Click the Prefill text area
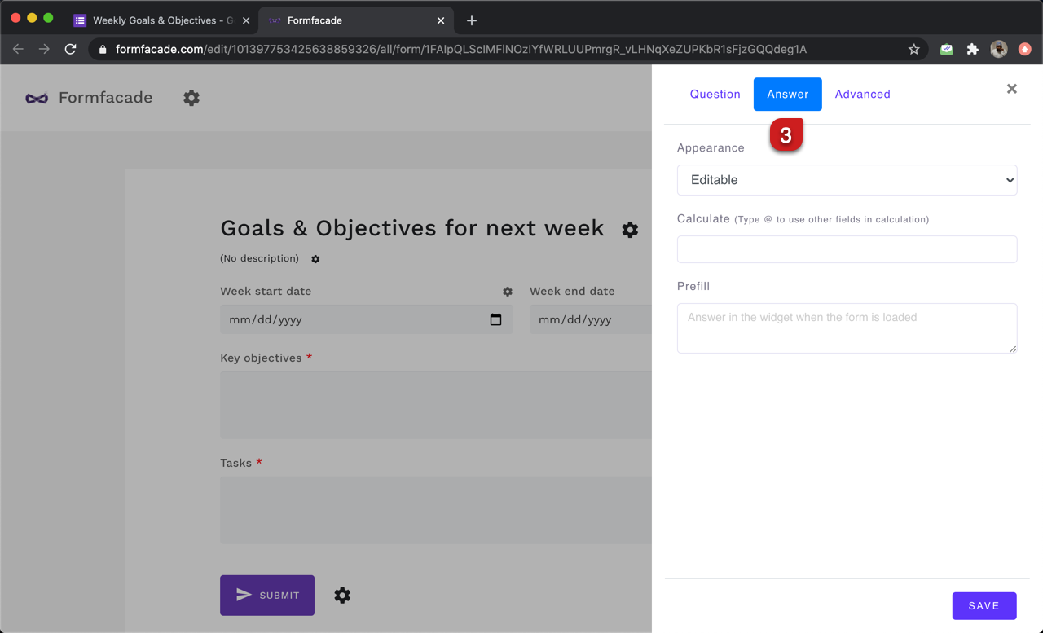The width and height of the screenshot is (1043, 633). (847, 327)
